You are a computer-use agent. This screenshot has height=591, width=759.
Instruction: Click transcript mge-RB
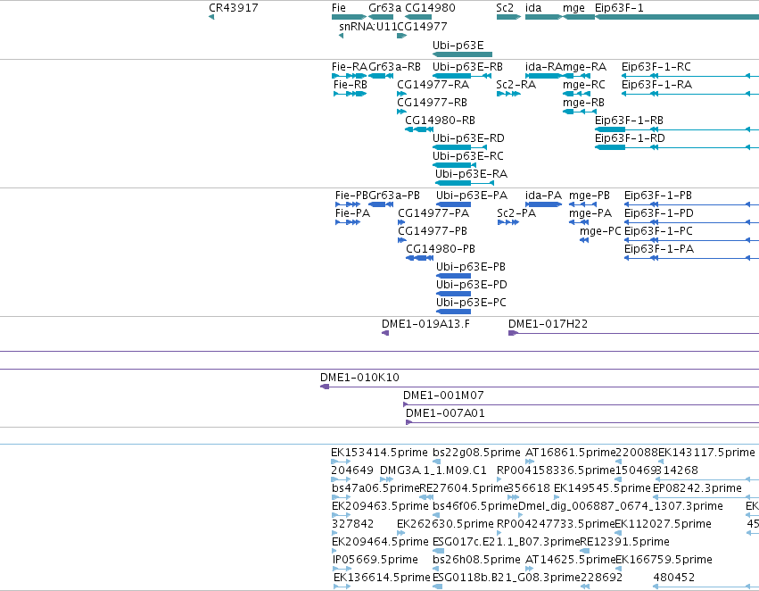coord(583,103)
